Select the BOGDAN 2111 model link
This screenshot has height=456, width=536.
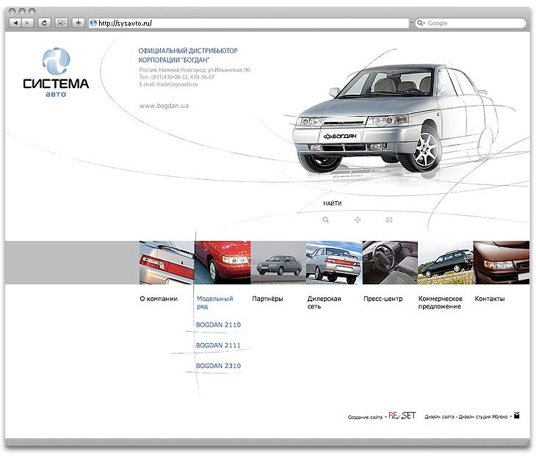218,345
